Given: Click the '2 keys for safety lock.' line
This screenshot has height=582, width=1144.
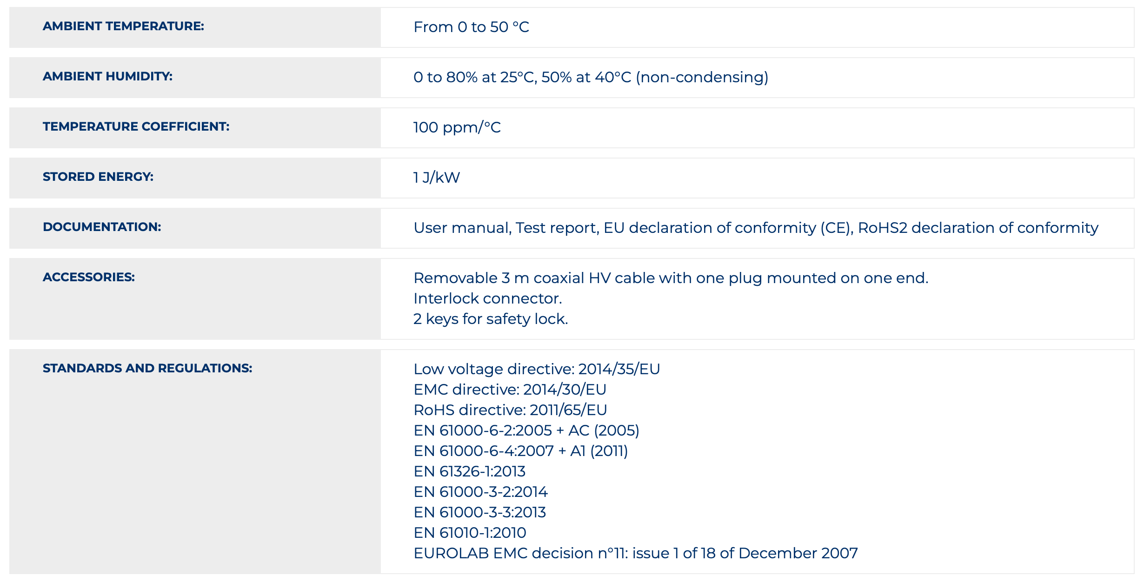Looking at the screenshot, I should pyautogui.click(x=491, y=319).
